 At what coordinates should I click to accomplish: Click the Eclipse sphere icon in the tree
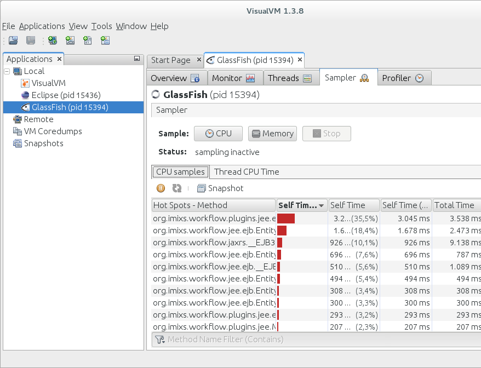click(x=25, y=95)
